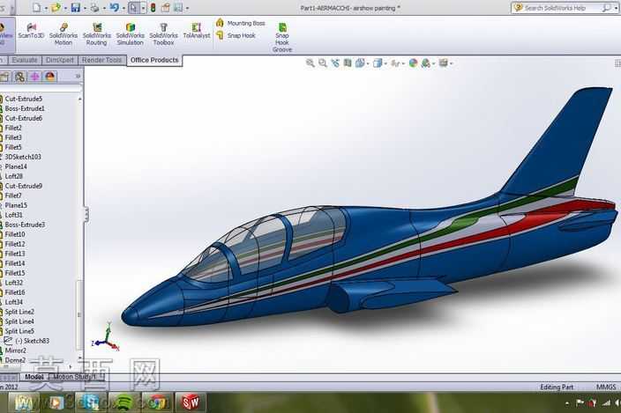
Task: Select Cut-Extrude5 in the feature tree
Action: point(23,99)
